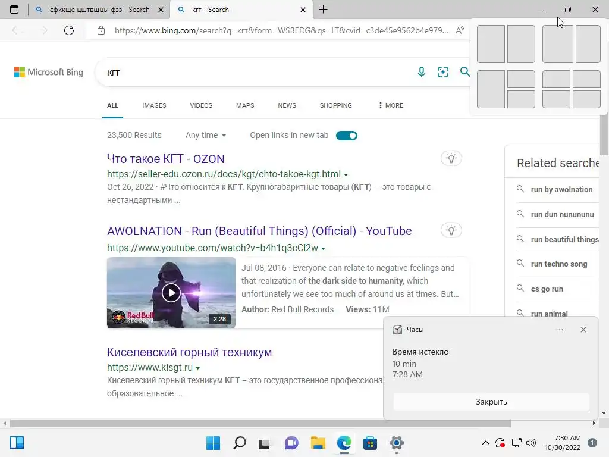Refresh the current Bing page
This screenshot has height=457, width=609.
point(69,30)
